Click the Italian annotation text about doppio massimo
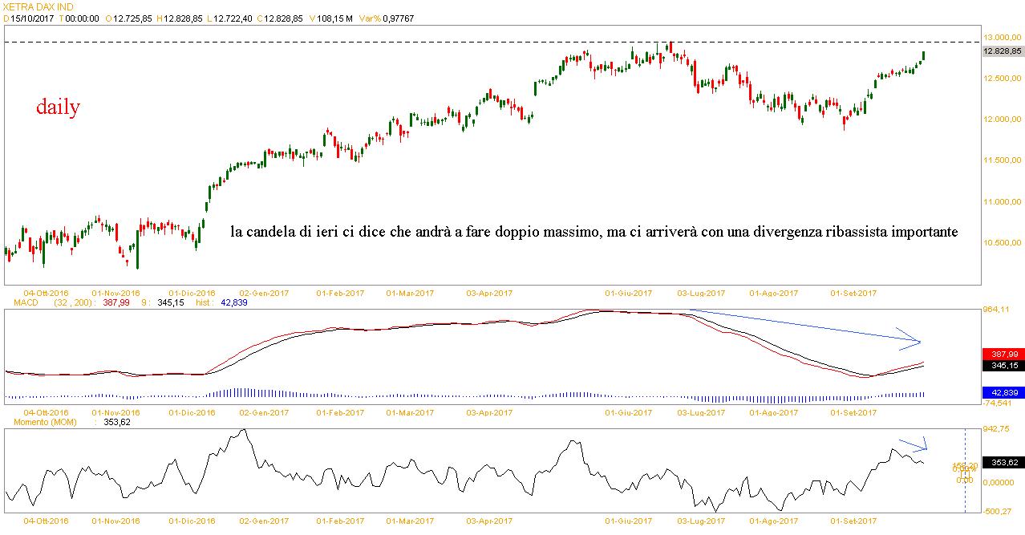 pyautogui.click(x=594, y=232)
